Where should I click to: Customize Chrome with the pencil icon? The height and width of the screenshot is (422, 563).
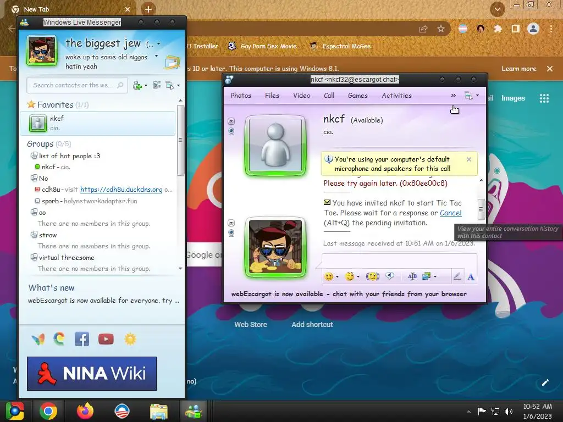(545, 382)
